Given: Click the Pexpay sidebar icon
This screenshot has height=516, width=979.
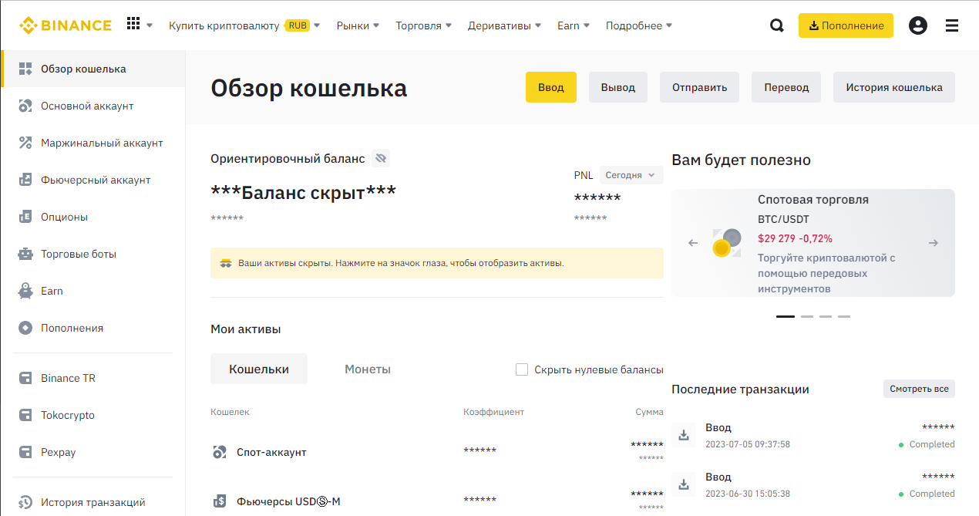Looking at the screenshot, I should [x=25, y=452].
